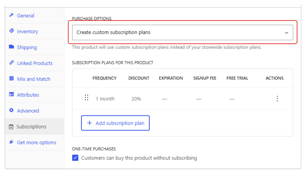The image size is (306, 174).
Task: Click the gear icon beside Advanced
Action: pos(11,110)
